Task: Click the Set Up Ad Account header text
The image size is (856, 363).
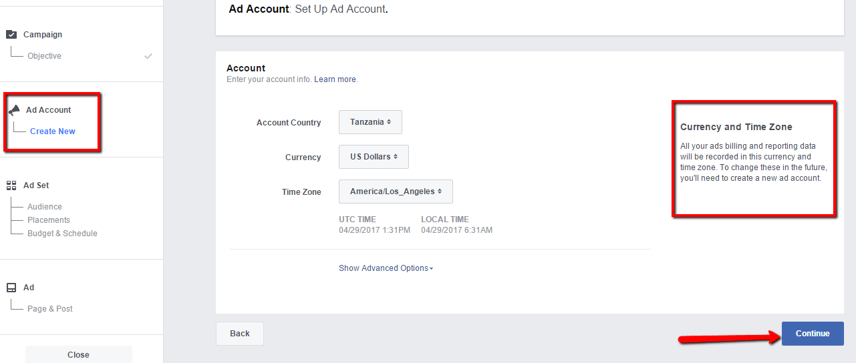Action: [341, 9]
